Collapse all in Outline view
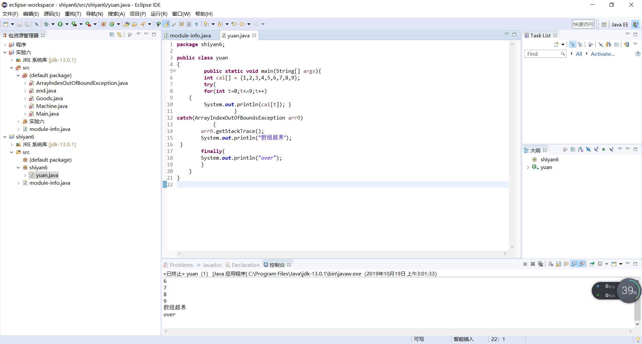 pyautogui.click(x=573, y=150)
